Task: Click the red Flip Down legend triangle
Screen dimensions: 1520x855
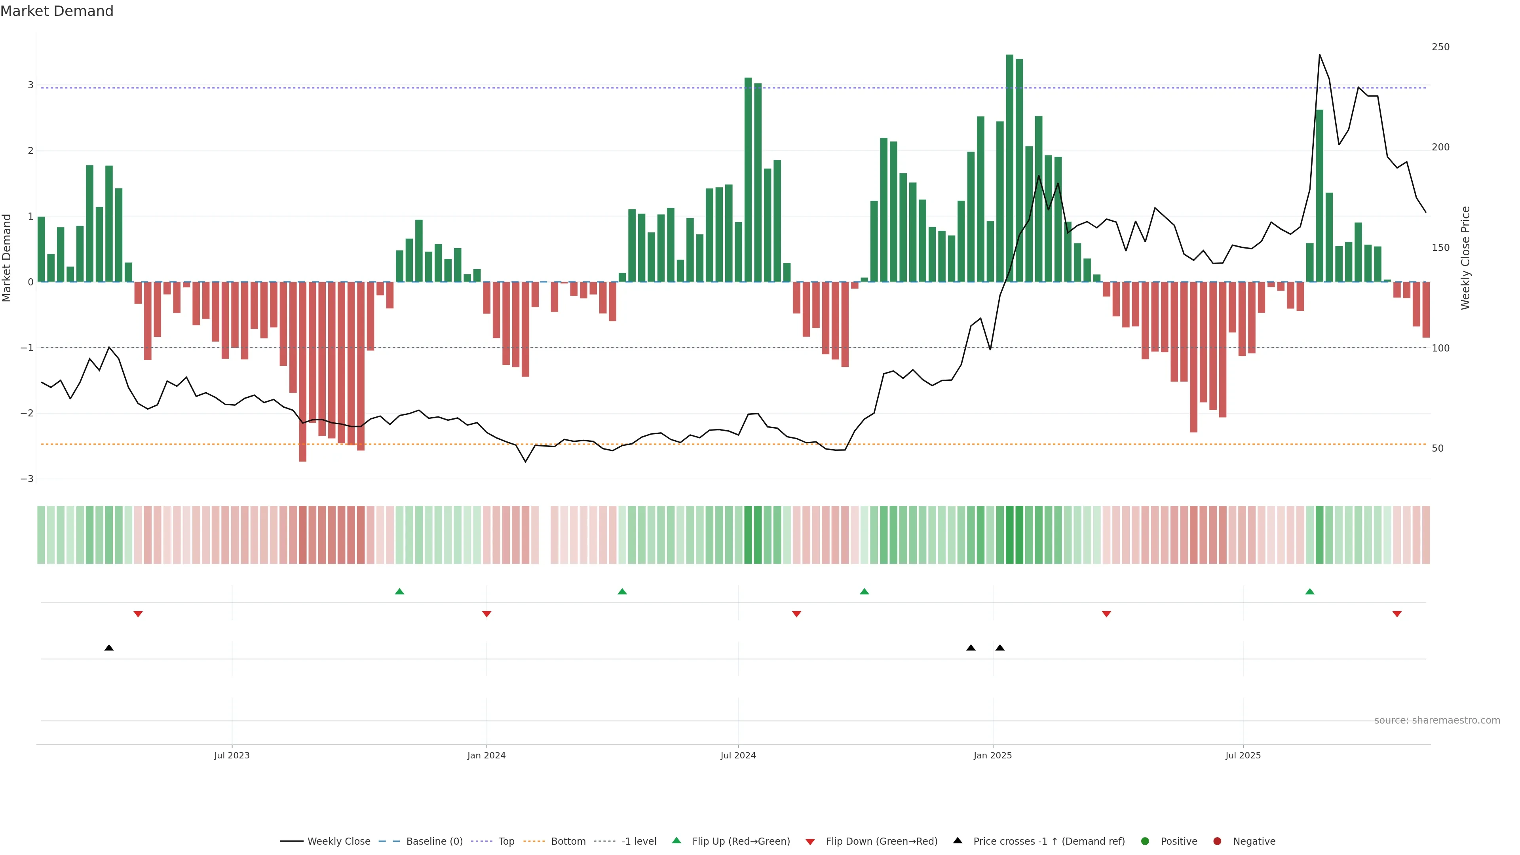Action: point(810,842)
